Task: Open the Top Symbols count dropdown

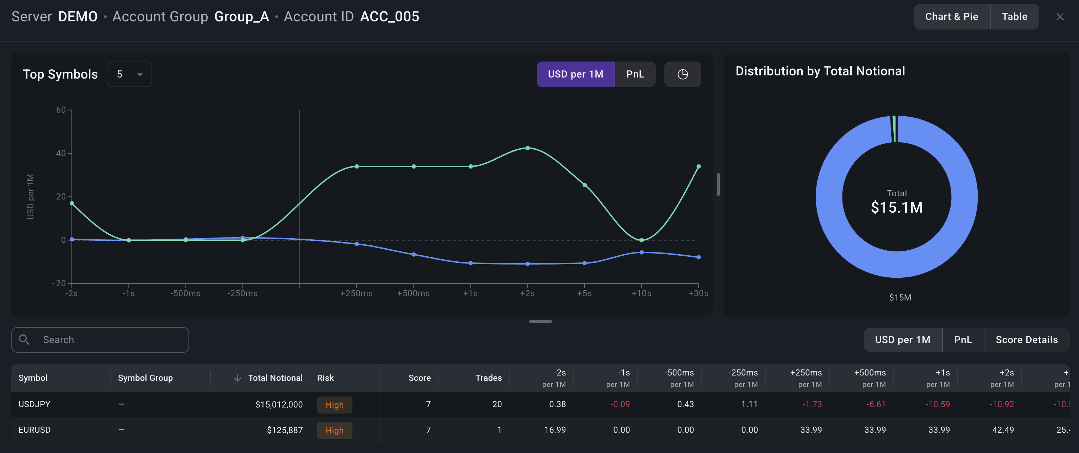Action: point(129,74)
